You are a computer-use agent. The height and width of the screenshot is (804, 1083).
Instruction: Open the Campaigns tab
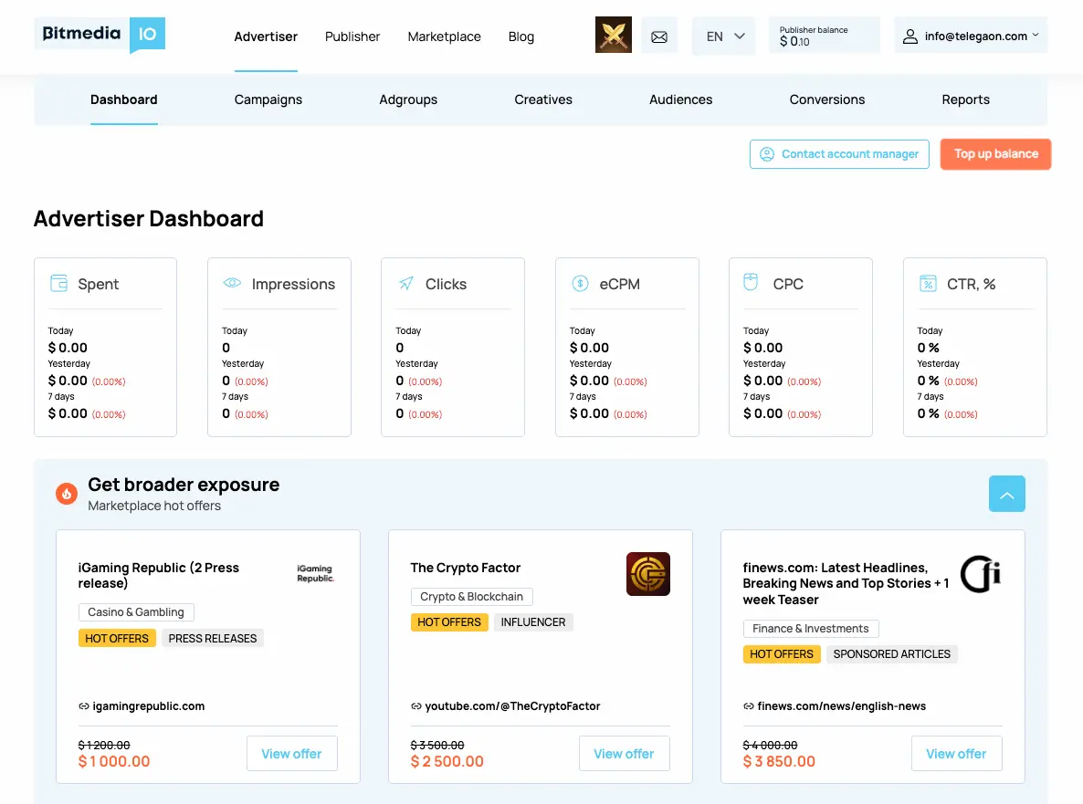pos(268,99)
